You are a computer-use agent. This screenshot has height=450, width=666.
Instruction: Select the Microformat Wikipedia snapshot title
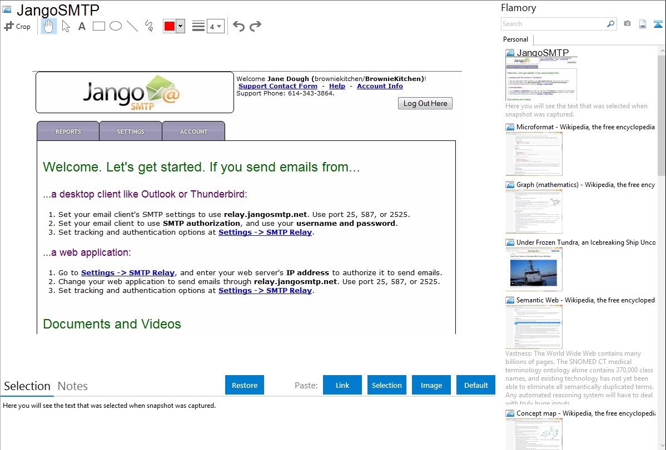(585, 127)
